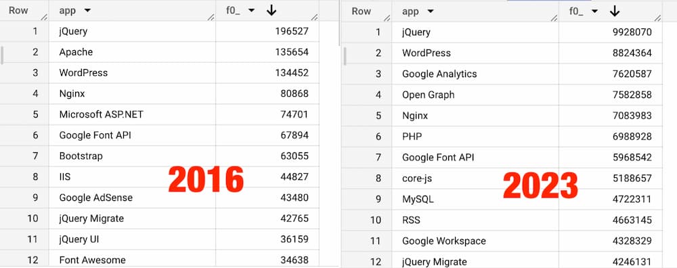The image size is (677, 268).
Task: Select Microsoft ASP.NET cell
Action: coord(132,114)
